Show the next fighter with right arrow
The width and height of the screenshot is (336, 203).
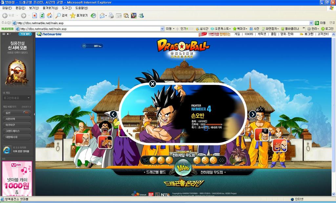252,114
